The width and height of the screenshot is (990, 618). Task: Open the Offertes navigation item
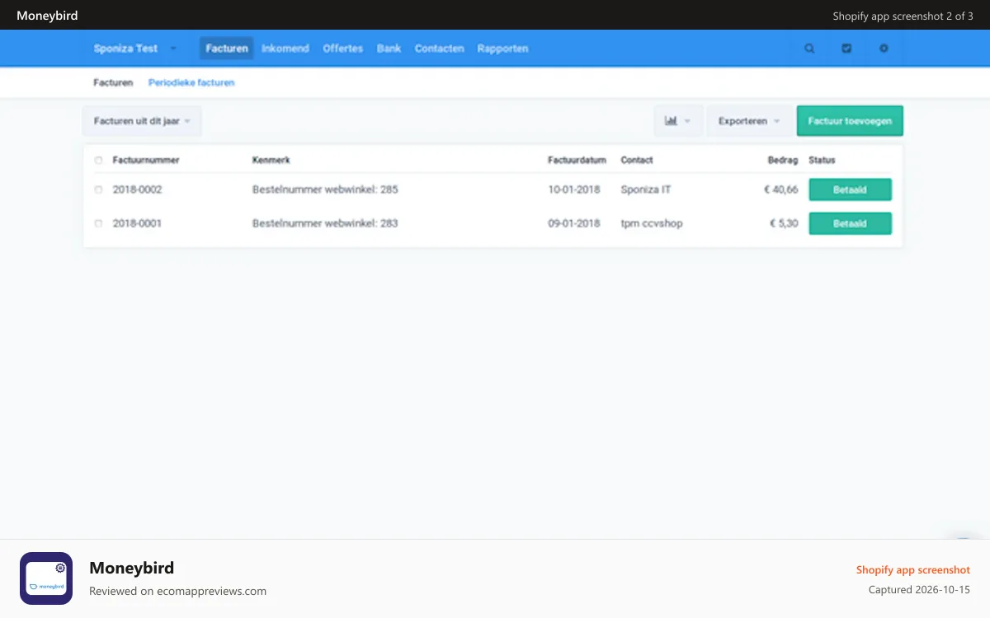[343, 49]
